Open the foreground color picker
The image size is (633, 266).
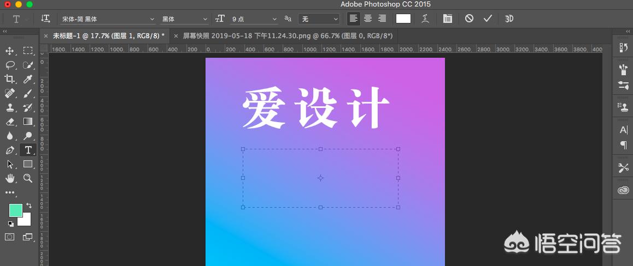16,210
